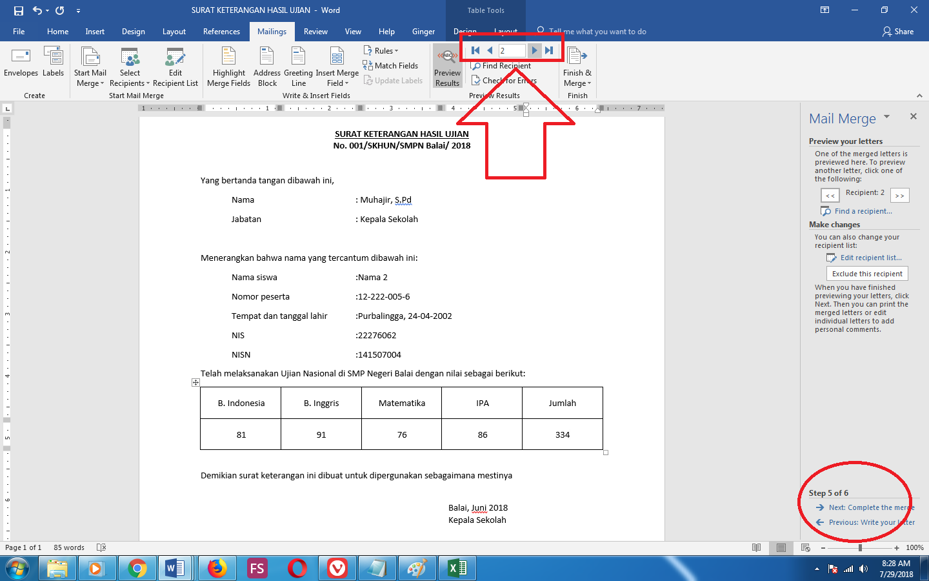This screenshot has width=929, height=581.
Task: Open the Select Recipients dropdown
Action: pyautogui.click(x=130, y=67)
